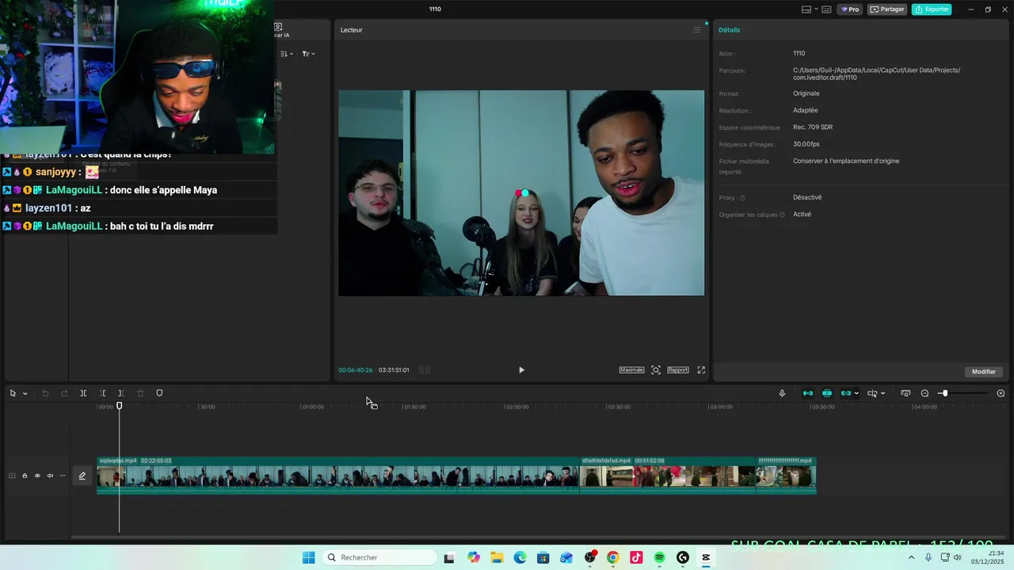Click the Exporter button

(x=932, y=9)
